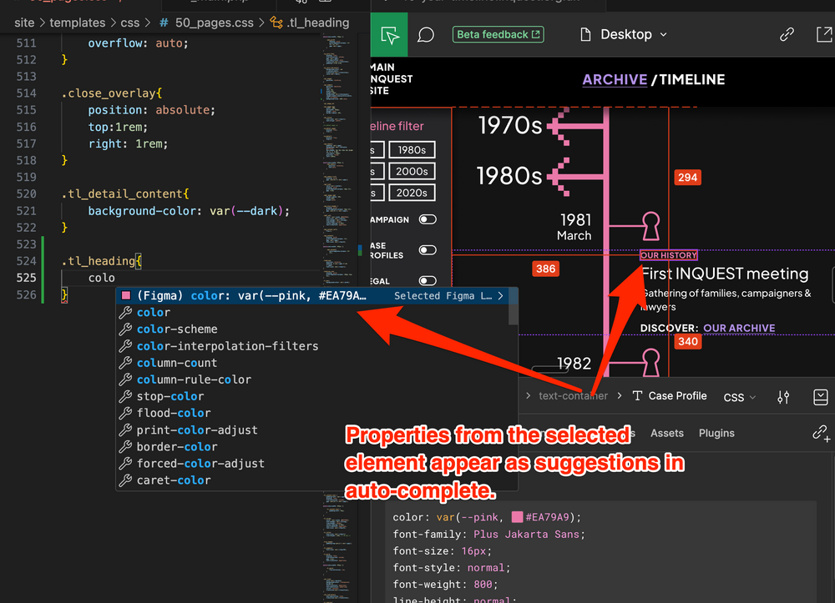
Task: Open the Desktop page dropdown
Action: pos(624,35)
